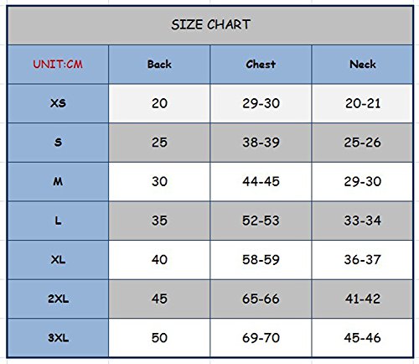Viewport: 419px width, 364px height.
Task: Select the UNIT:CM header cell
Action: pyautogui.click(x=58, y=65)
